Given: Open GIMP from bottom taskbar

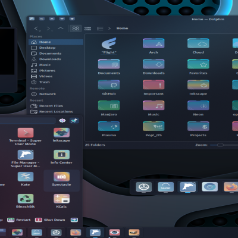Looking at the screenshot, I should pos(134,232).
